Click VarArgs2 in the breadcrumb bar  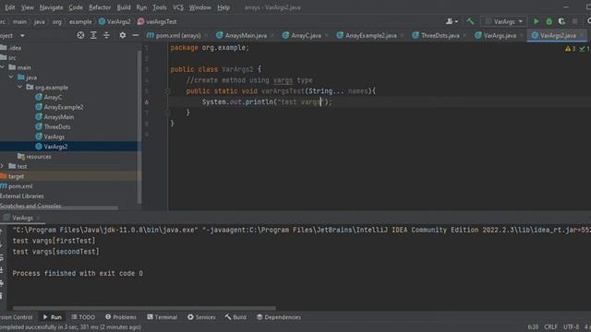(x=115, y=22)
